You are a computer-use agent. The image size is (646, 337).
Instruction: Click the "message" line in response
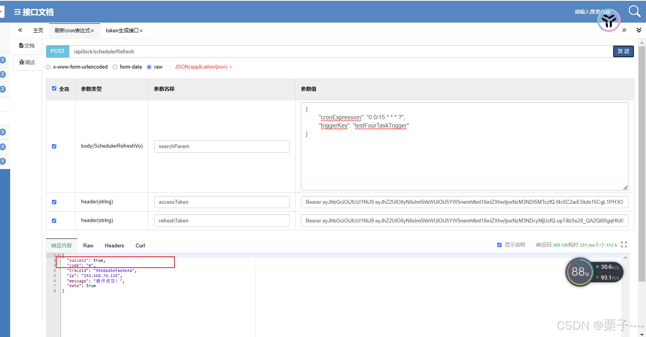click(96, 281)
